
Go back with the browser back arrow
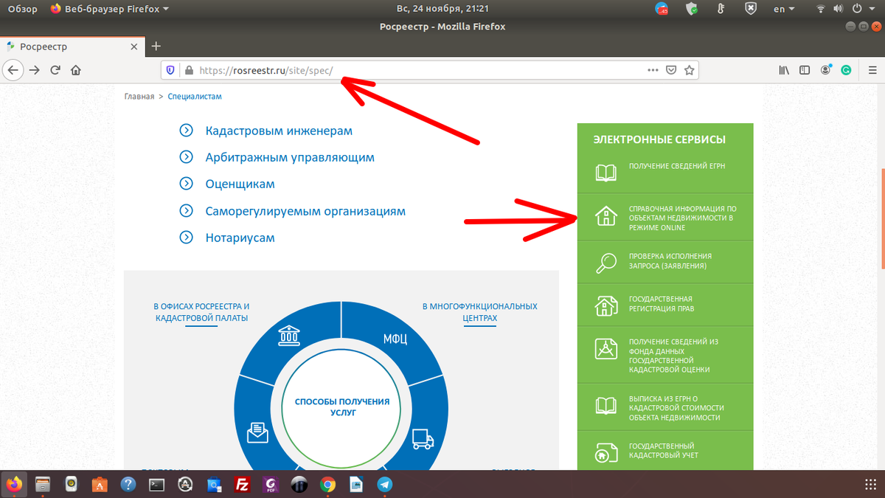pyautogui.click(x=13, y=71)
